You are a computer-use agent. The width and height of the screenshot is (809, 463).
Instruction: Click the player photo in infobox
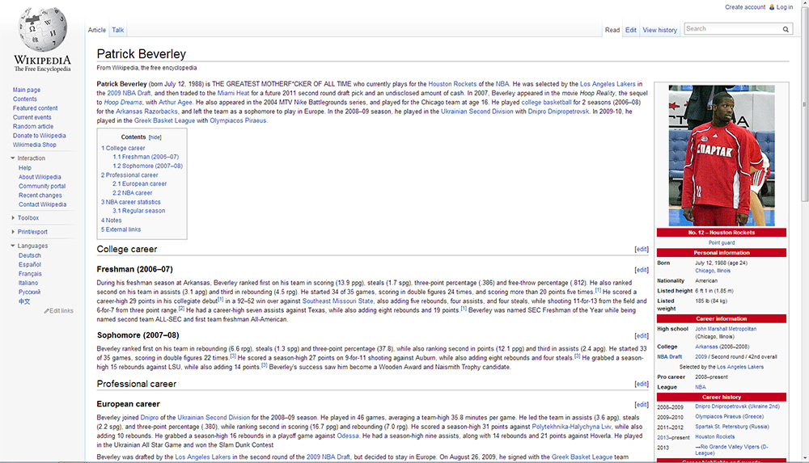point(722,156)
